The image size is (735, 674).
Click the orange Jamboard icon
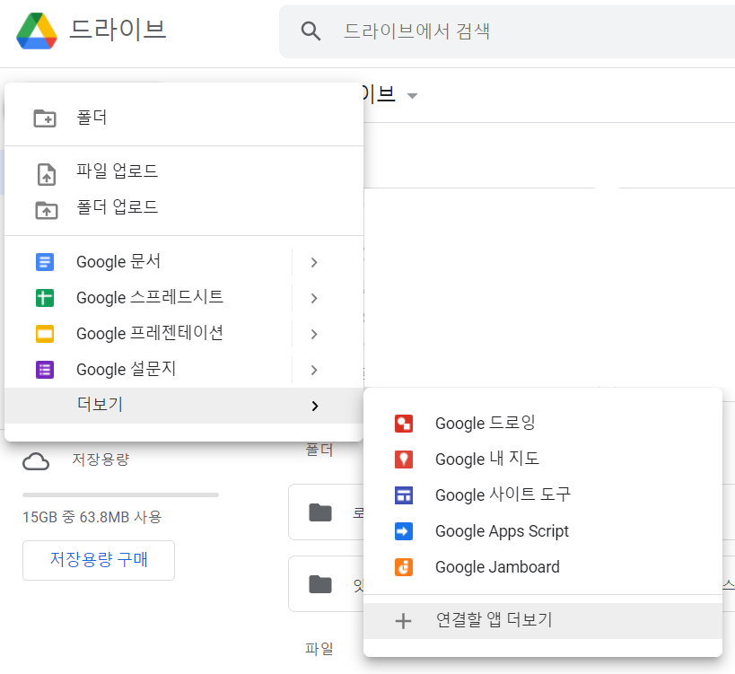pyautogui.click(x=404, y=567)
